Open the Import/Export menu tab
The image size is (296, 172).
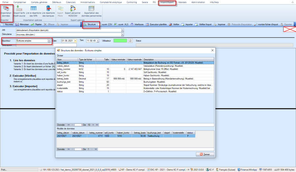pyautogui.click(x=167, y=2)
